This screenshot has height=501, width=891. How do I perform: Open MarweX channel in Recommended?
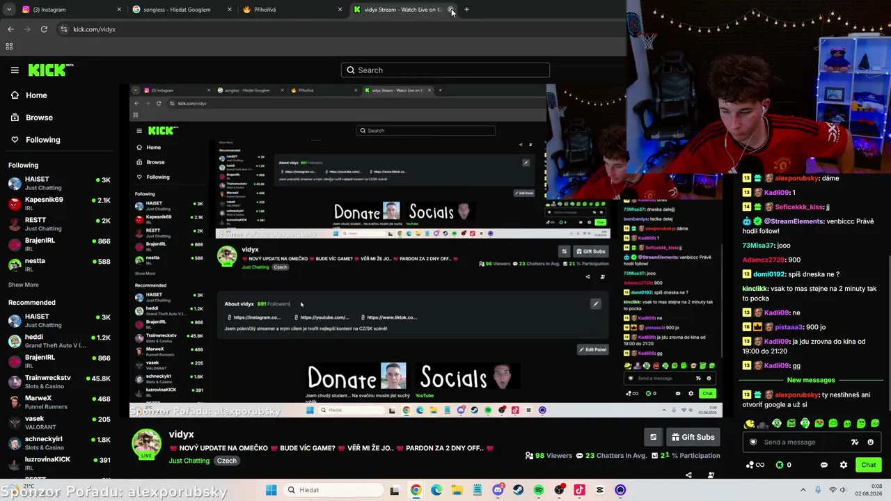[x=59, y=402]
